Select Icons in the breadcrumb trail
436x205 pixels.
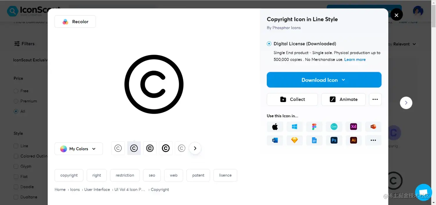pyautogui.click(x=75, y=189)
